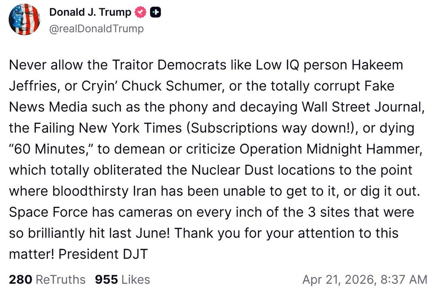Viewport: 437px width, 294px height.
Task: Open the Donald J. Trump display name
Action: (90, 13)
